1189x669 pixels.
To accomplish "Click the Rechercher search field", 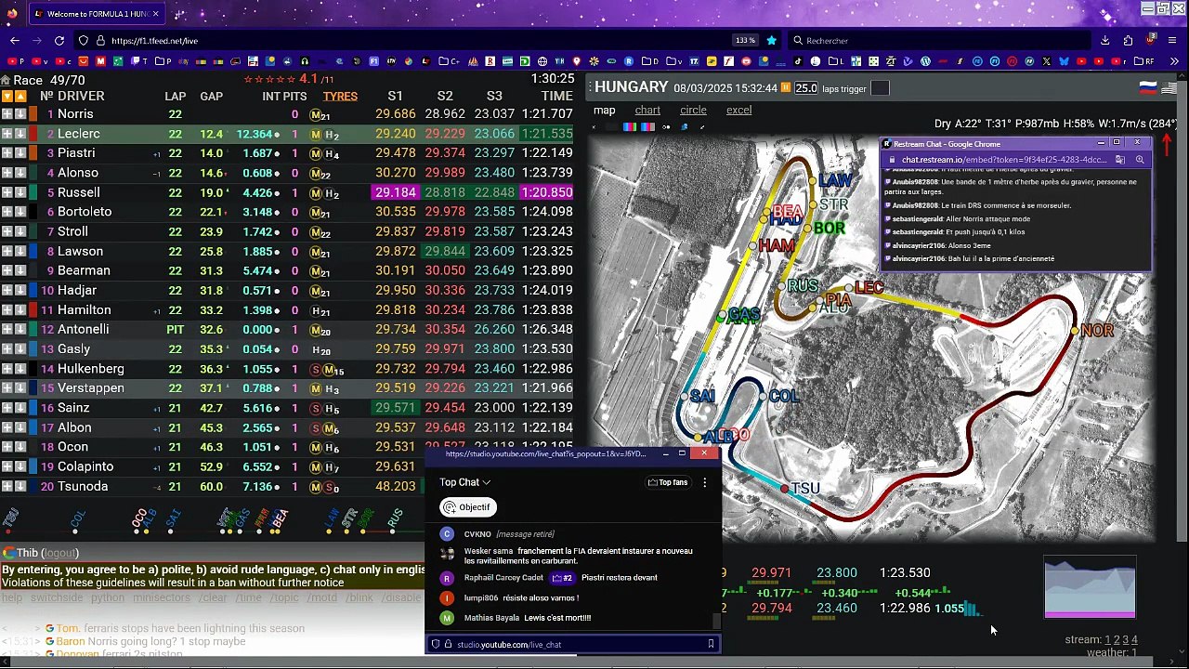I will coord(938,41).
